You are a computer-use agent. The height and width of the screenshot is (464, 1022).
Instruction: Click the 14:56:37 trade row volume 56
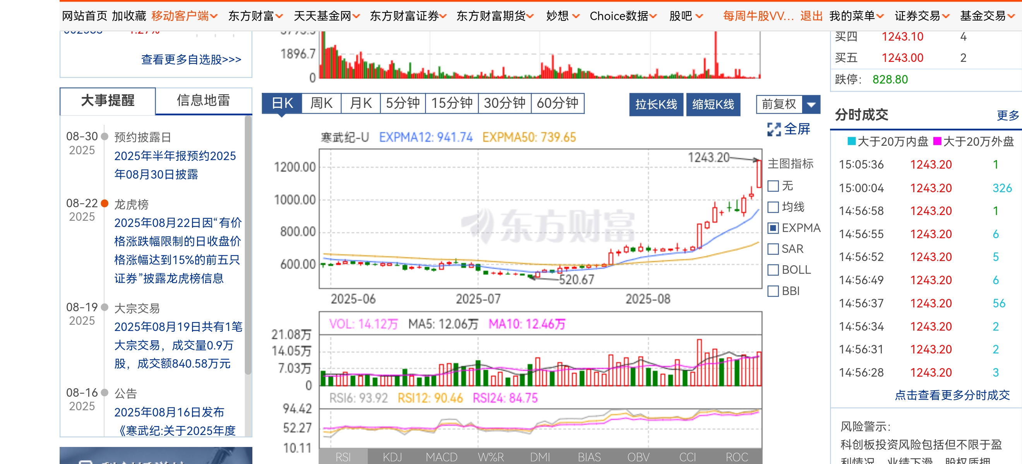(999, 303)
